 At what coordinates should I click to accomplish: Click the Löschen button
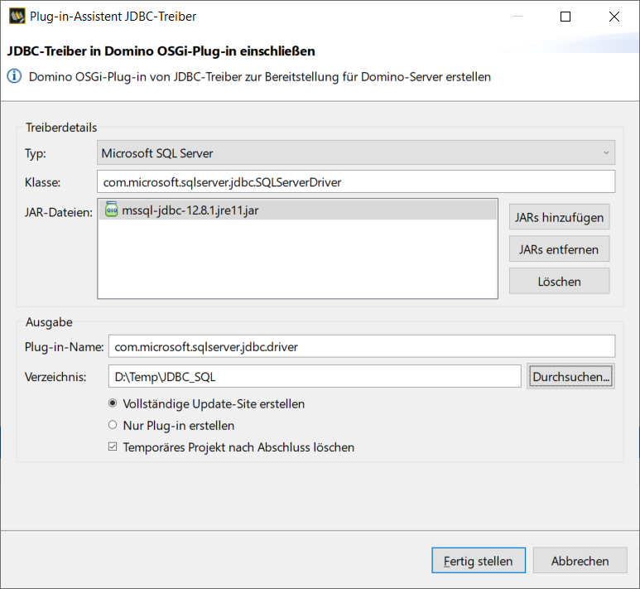559,282
